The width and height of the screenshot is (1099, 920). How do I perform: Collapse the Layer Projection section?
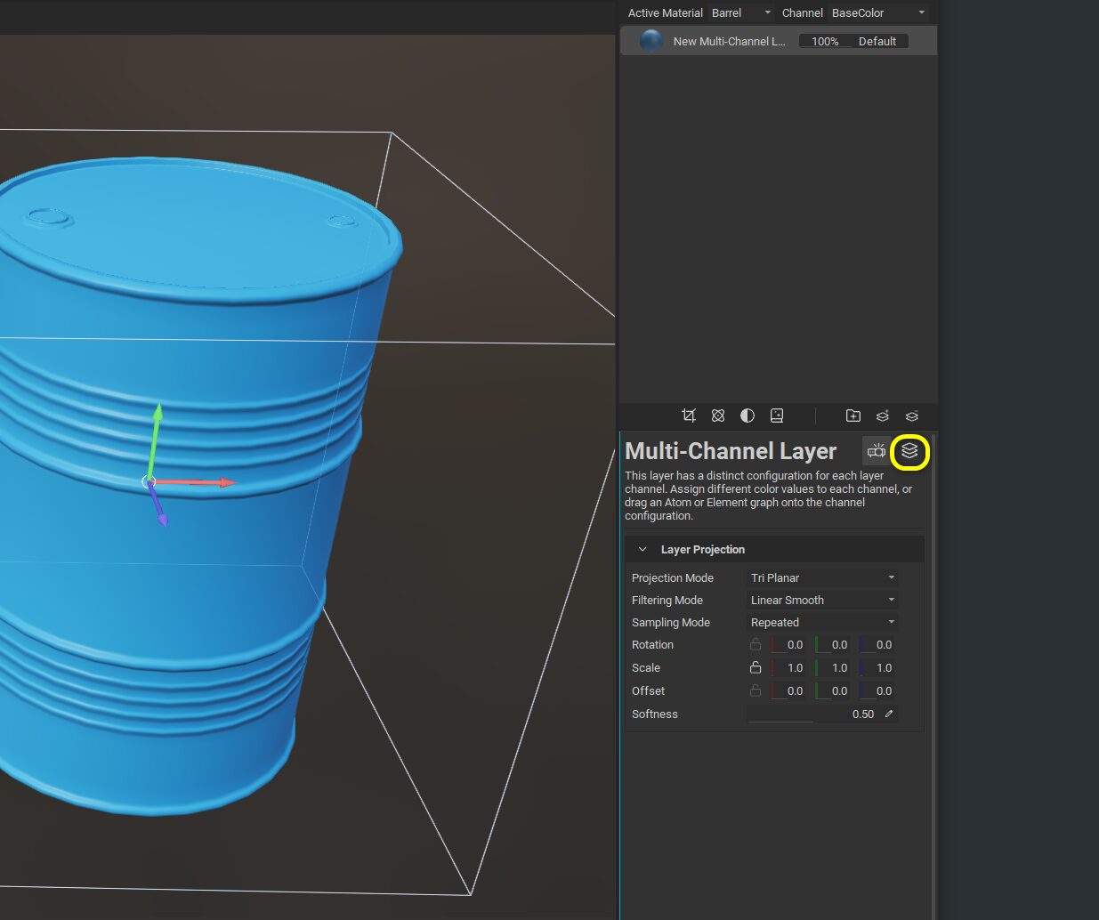point(642,549)
